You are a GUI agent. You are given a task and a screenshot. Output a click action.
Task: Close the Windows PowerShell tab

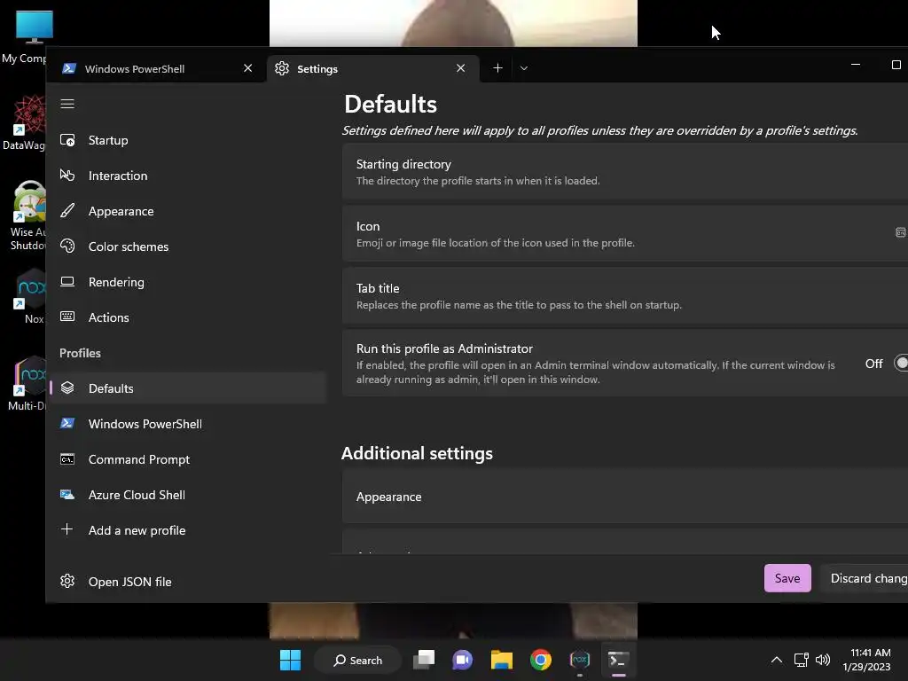click(x=248, y=67)
